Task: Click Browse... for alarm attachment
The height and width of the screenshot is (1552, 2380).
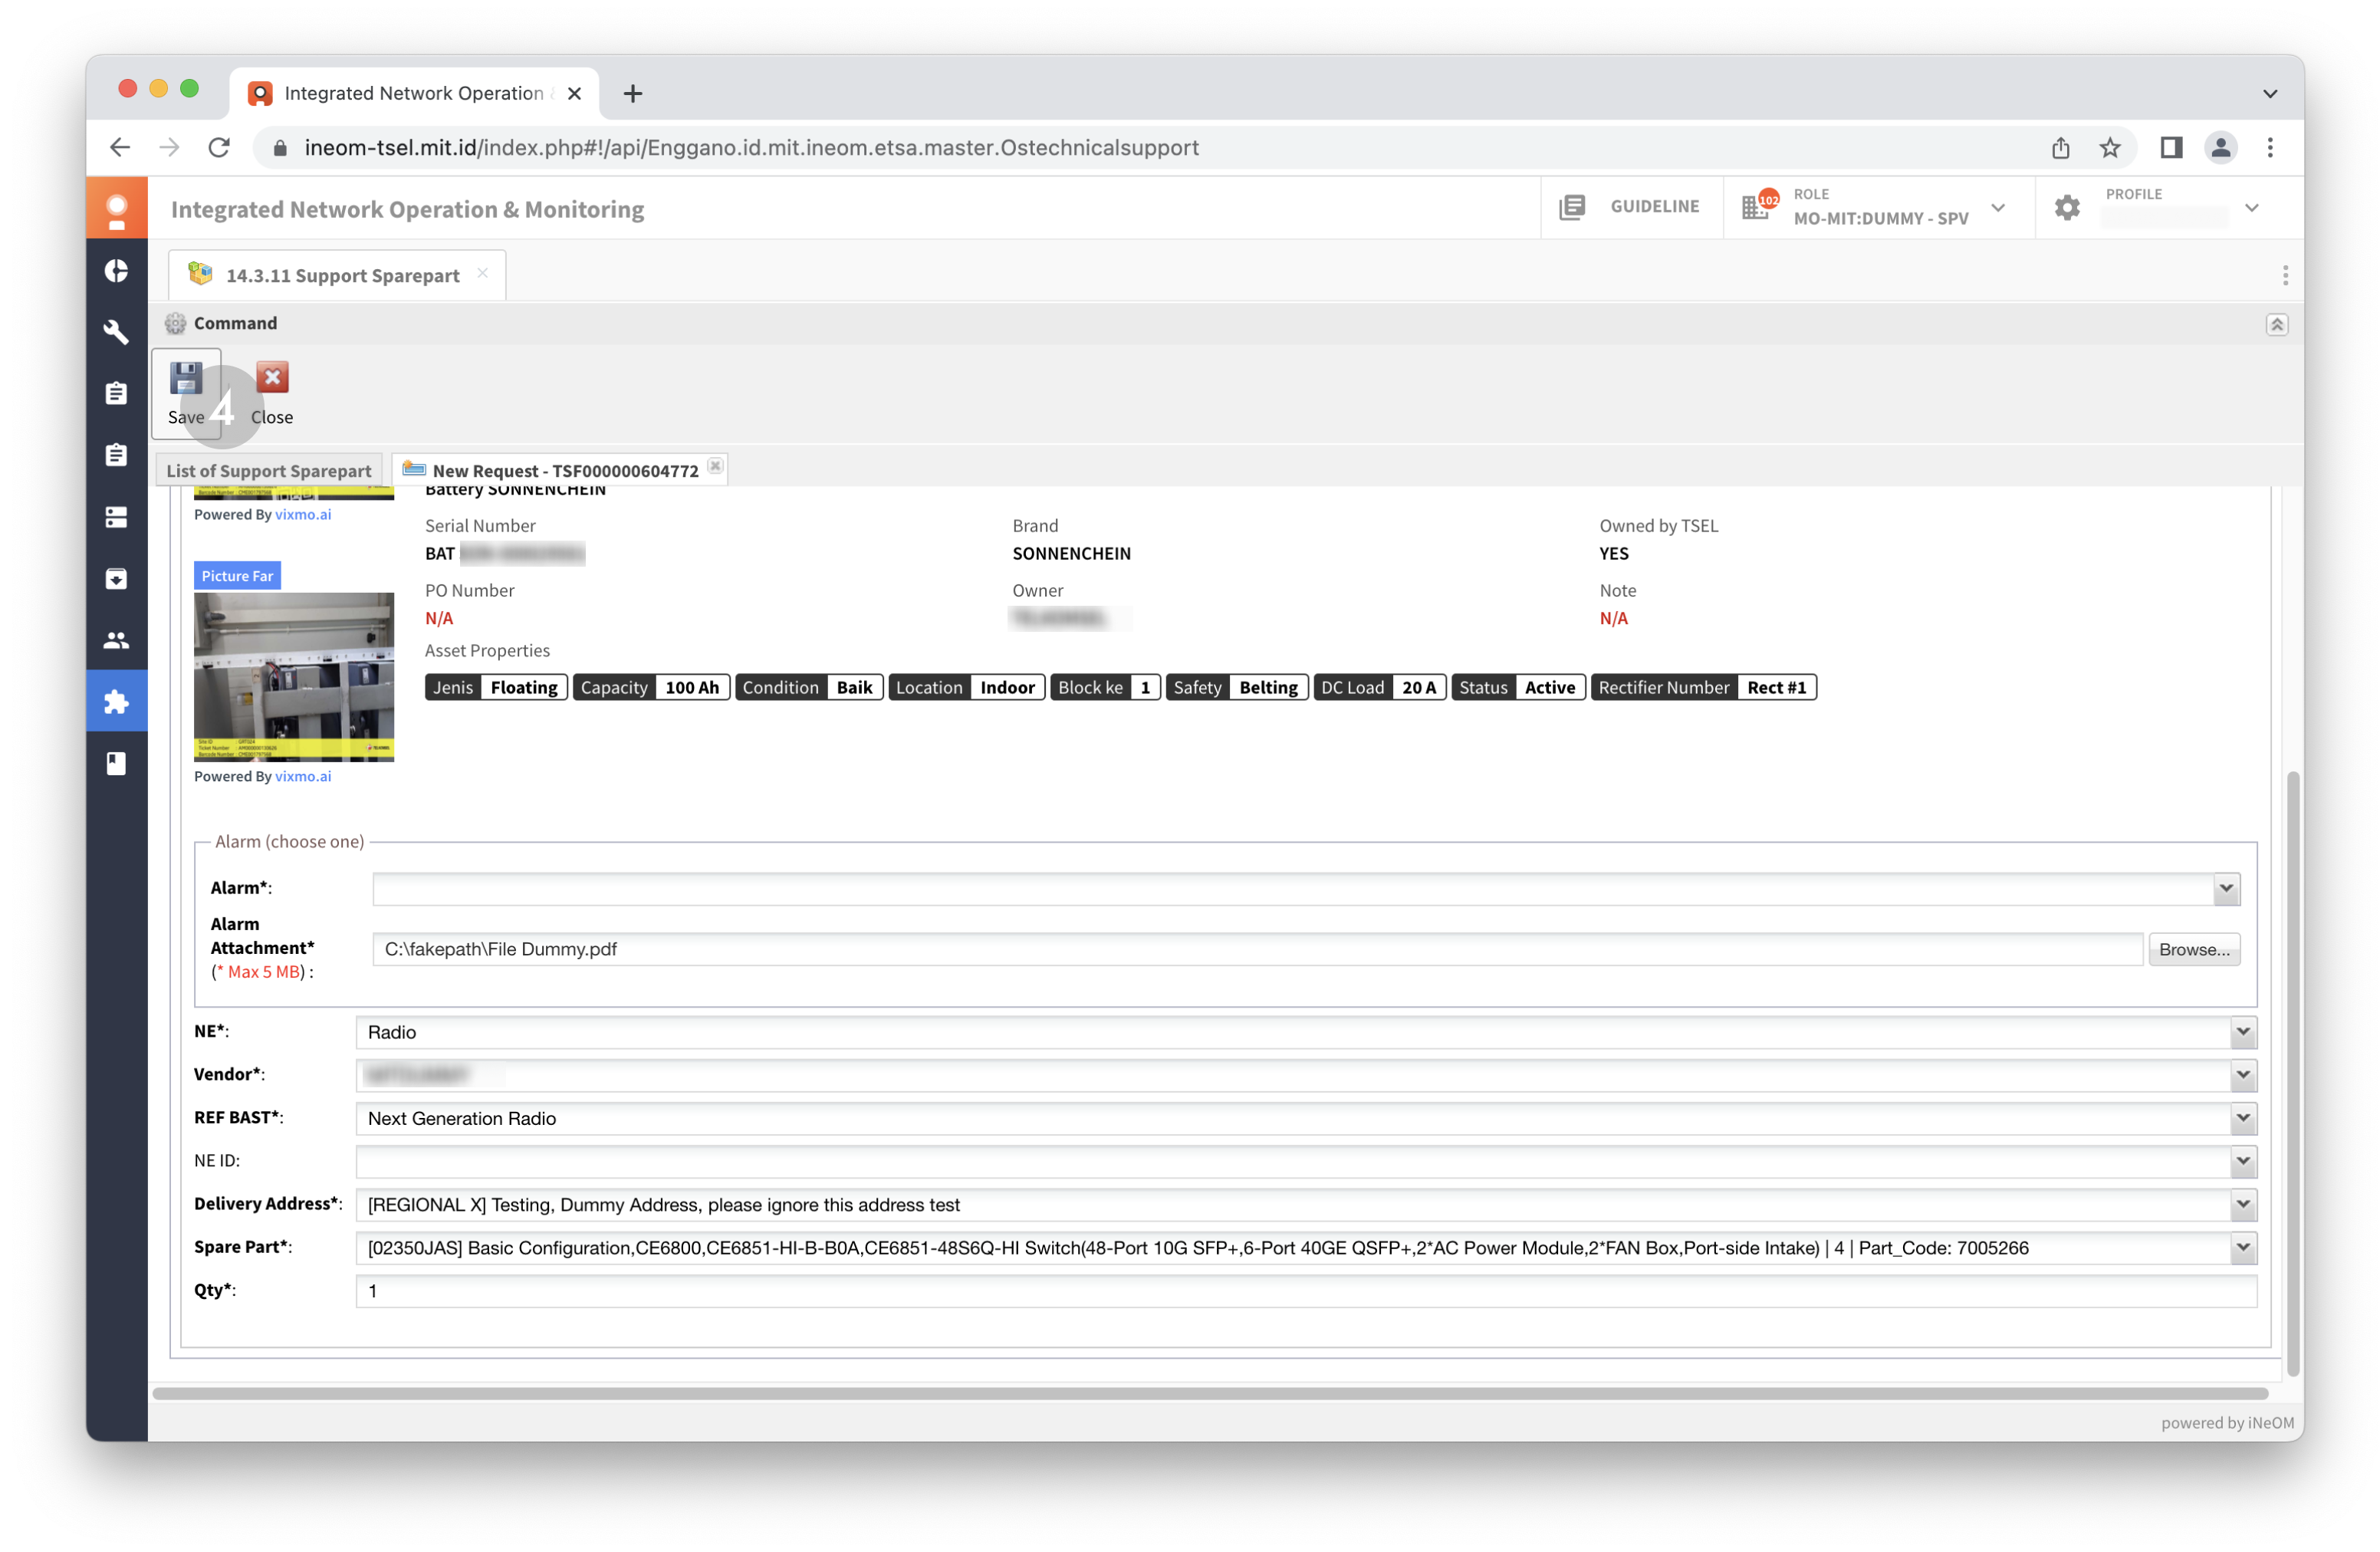Action: coord(2194,950)
